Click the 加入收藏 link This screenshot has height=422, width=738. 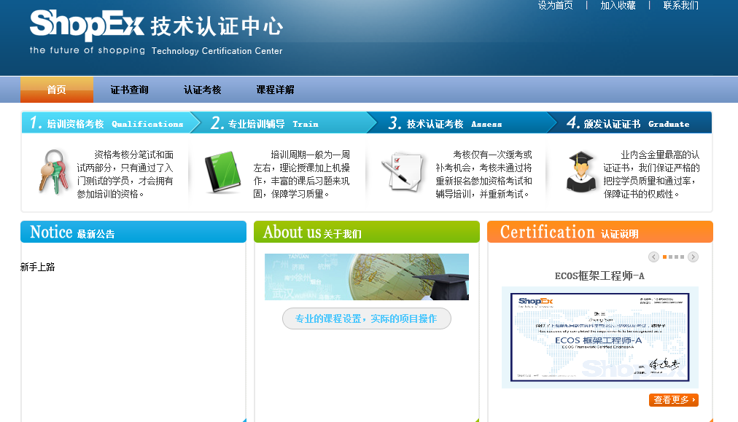(618, 6)
